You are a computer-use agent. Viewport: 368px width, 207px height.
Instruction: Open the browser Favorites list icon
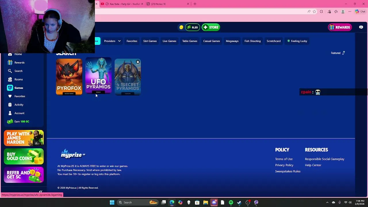point(336,12)
